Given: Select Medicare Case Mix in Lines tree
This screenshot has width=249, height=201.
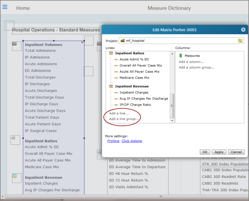Looking at the screenshot, I should [134, 78].
